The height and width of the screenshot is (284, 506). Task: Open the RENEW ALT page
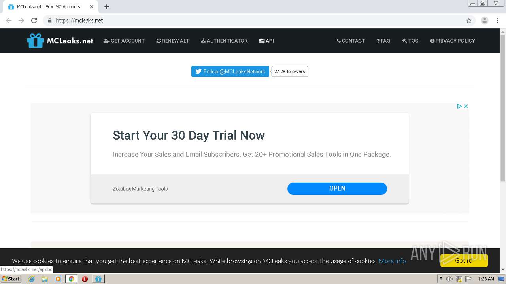tap(173, 41)
